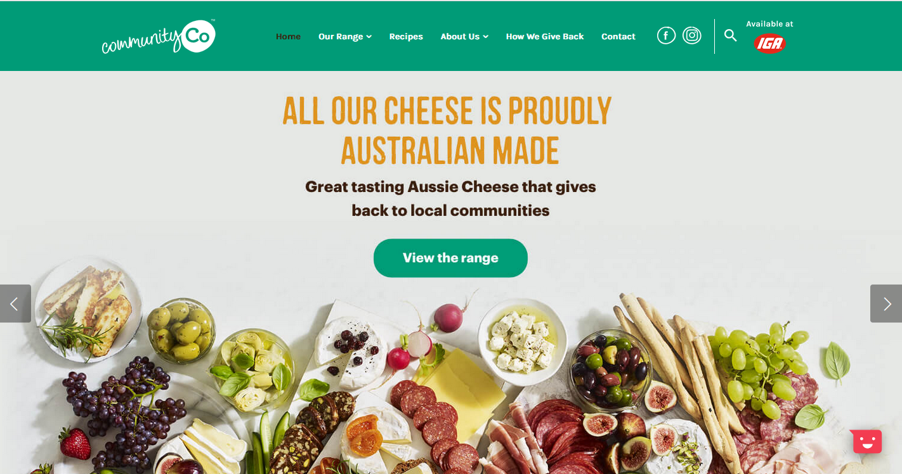
Task: Click the Great tasting Aussie Cheese subtitle
Action: pyautogui.click(x=450, y=198)
